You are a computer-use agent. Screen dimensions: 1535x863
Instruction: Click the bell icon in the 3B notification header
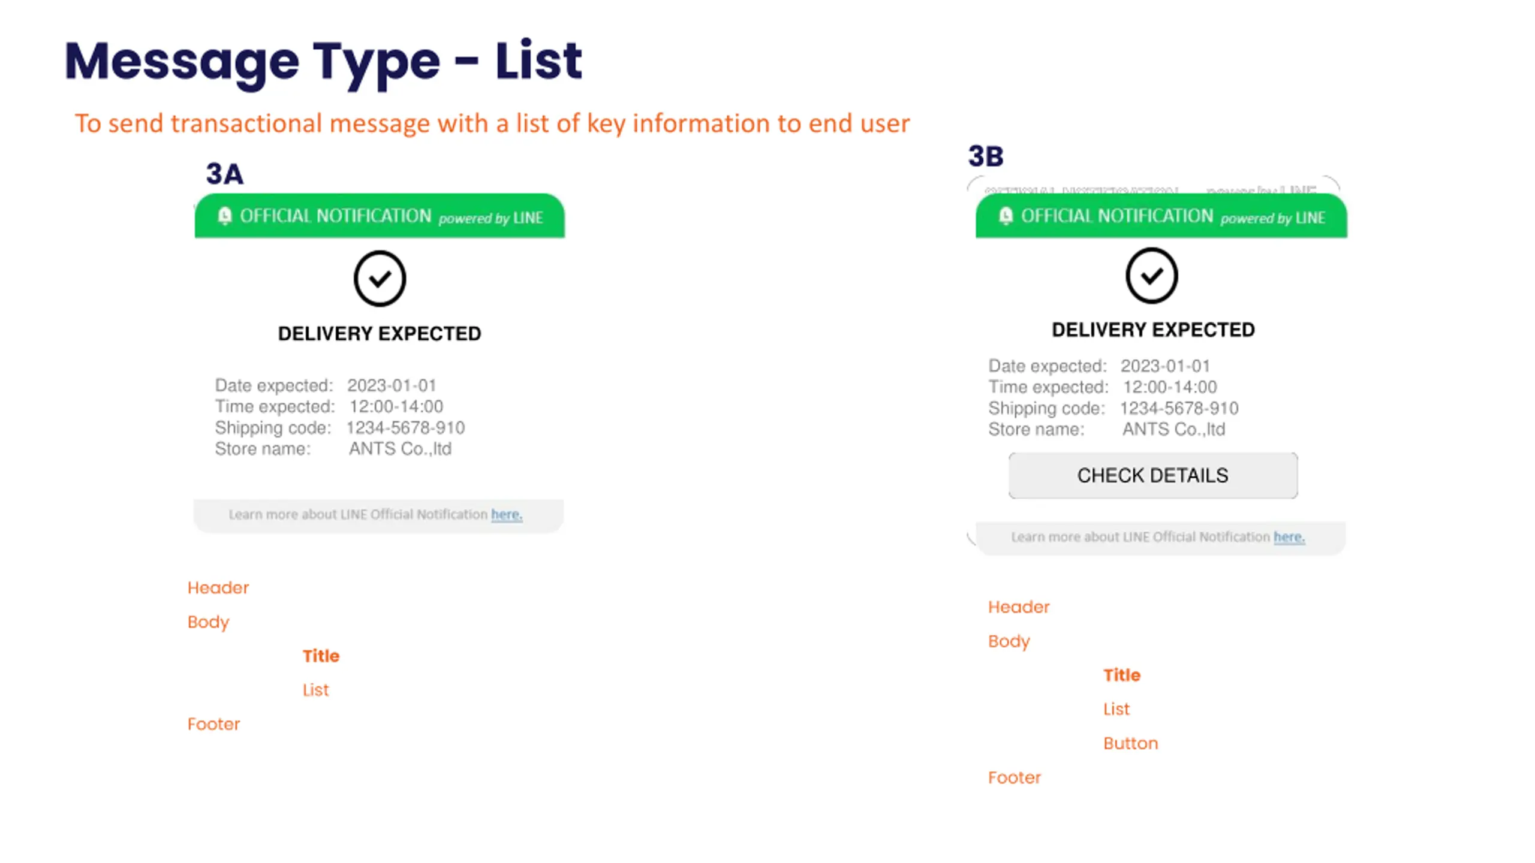pyautogui.click(x=1006, y=216)
